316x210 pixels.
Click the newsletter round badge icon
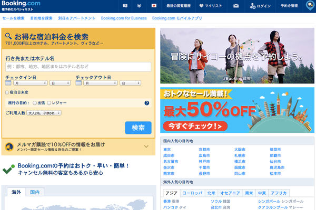pyautogui.click(x=9, y=147)
